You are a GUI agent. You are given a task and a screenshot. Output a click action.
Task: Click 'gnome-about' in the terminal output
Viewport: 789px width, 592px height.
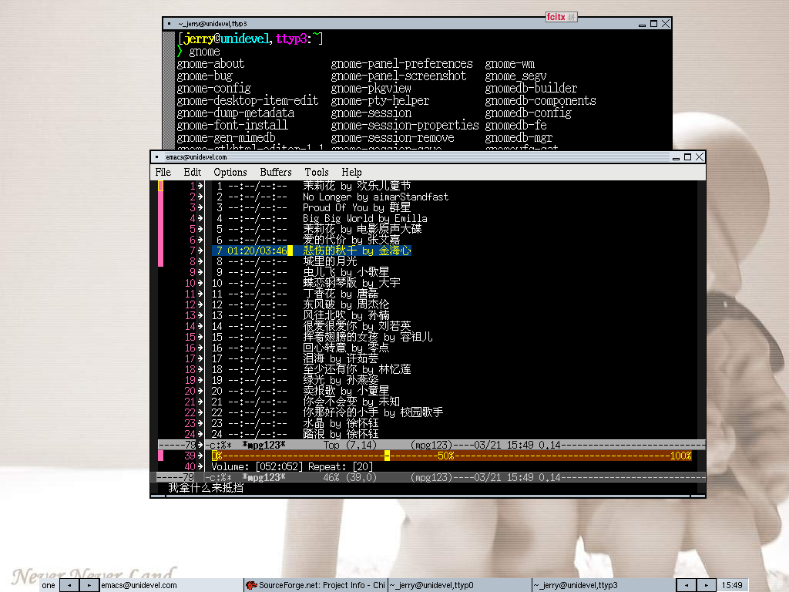[x=210, y=64]
